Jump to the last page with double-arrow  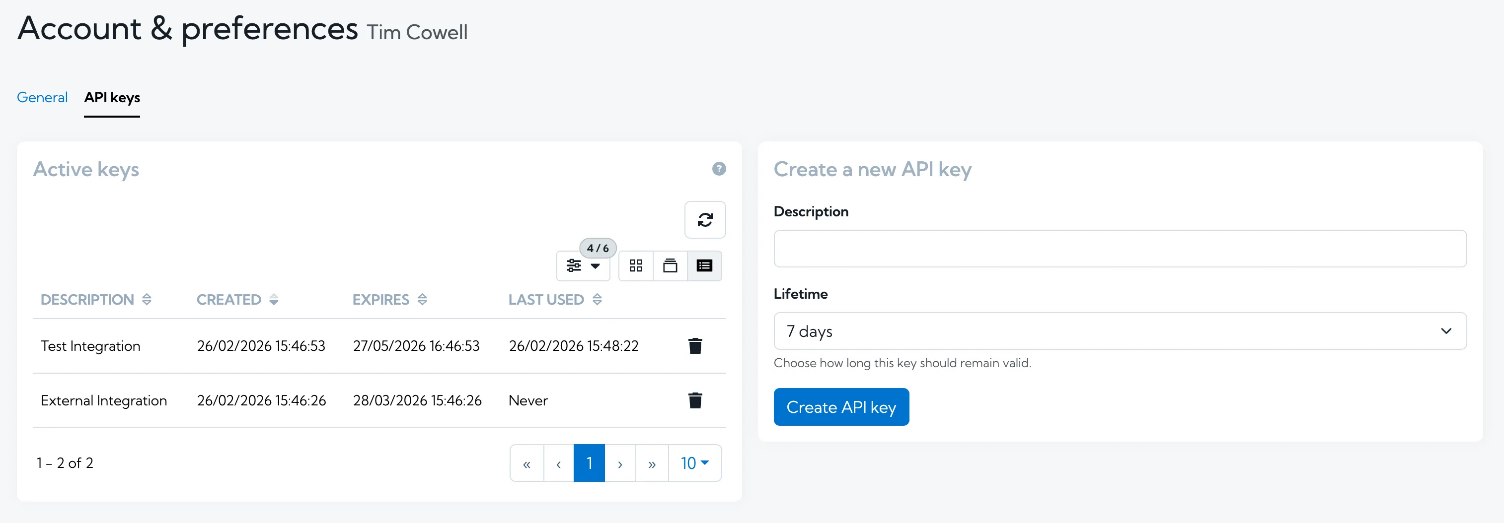652,463
